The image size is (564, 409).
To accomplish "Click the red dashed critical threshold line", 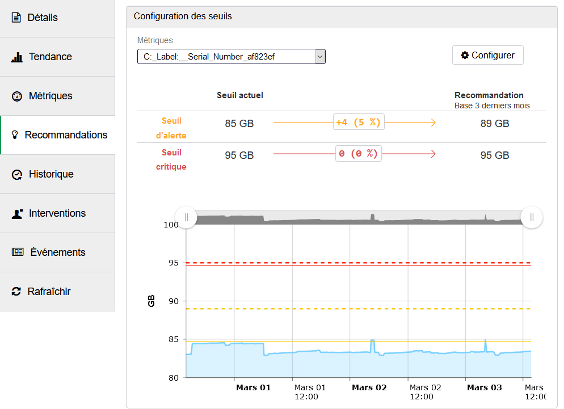I will tap(359, 263).
